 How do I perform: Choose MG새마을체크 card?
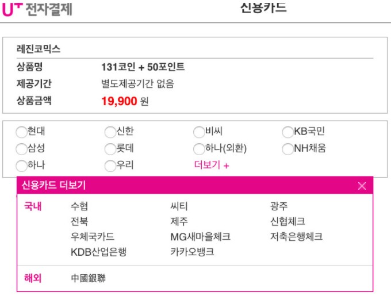point(200,237)
